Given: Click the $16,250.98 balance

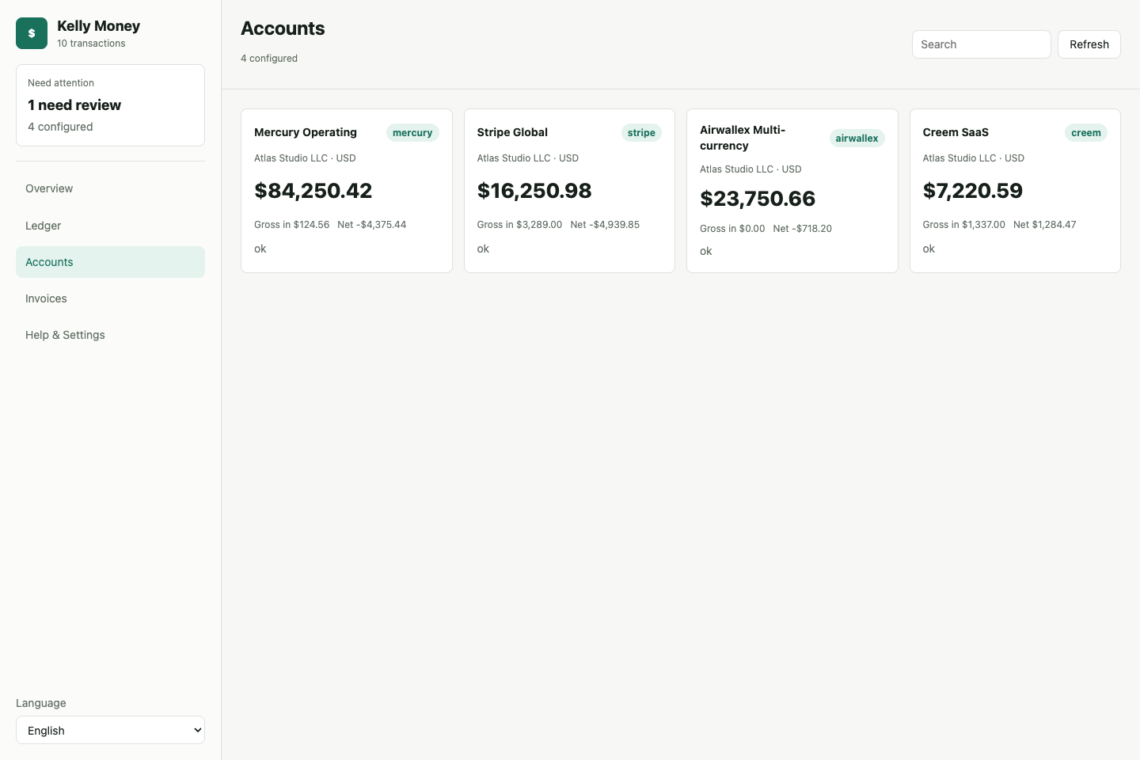Looking at the screenshot, I should [534, 191].
